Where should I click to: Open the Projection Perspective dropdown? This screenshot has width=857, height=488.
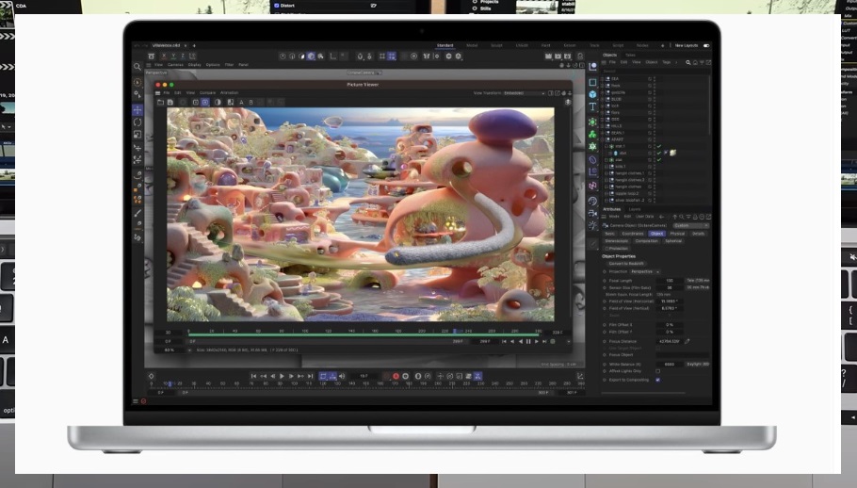(x=645, y=271)
